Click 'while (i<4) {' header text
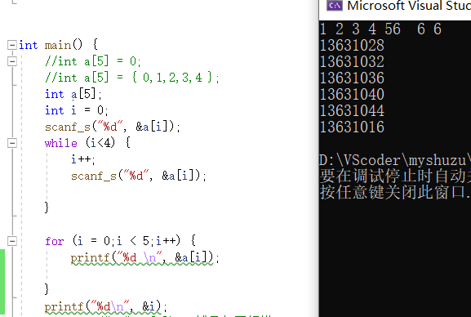 coord(87,143)
